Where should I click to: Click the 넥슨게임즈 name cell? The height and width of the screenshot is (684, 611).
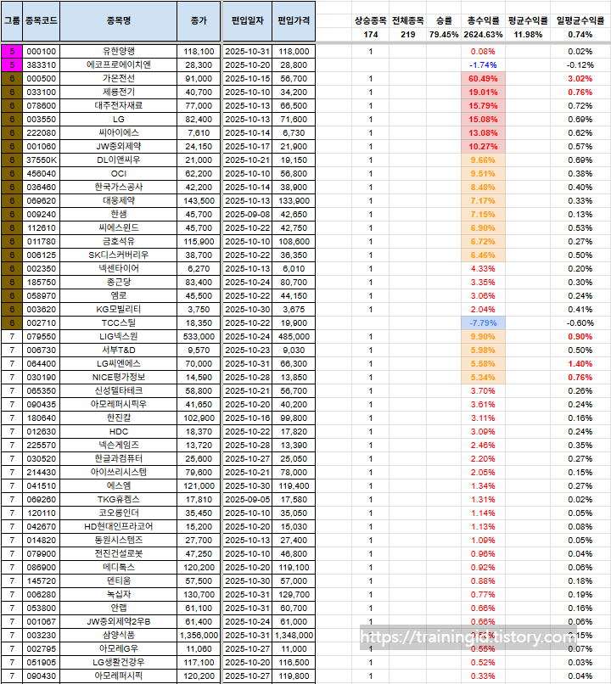(x=118, y=445)
